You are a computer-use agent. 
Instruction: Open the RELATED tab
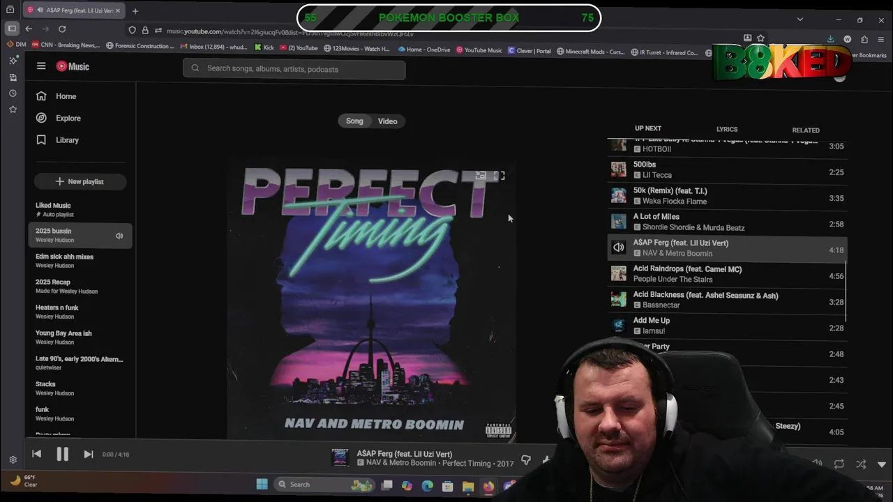806,130
